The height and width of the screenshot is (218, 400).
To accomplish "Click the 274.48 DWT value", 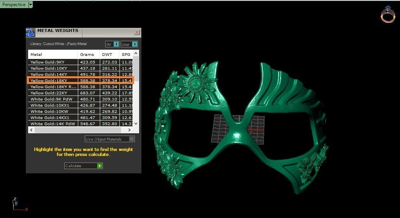I will coord(109,105).
